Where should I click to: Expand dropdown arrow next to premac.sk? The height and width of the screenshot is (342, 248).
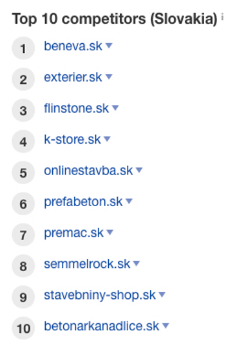110,233
